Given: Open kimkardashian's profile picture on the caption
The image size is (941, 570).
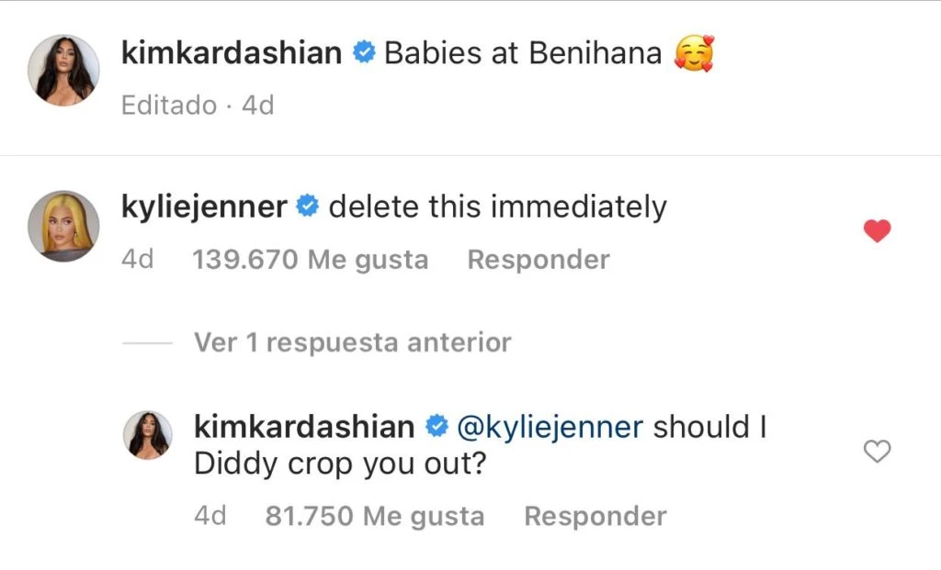Looking at the screenshot, I should click(x=63, y=71).
